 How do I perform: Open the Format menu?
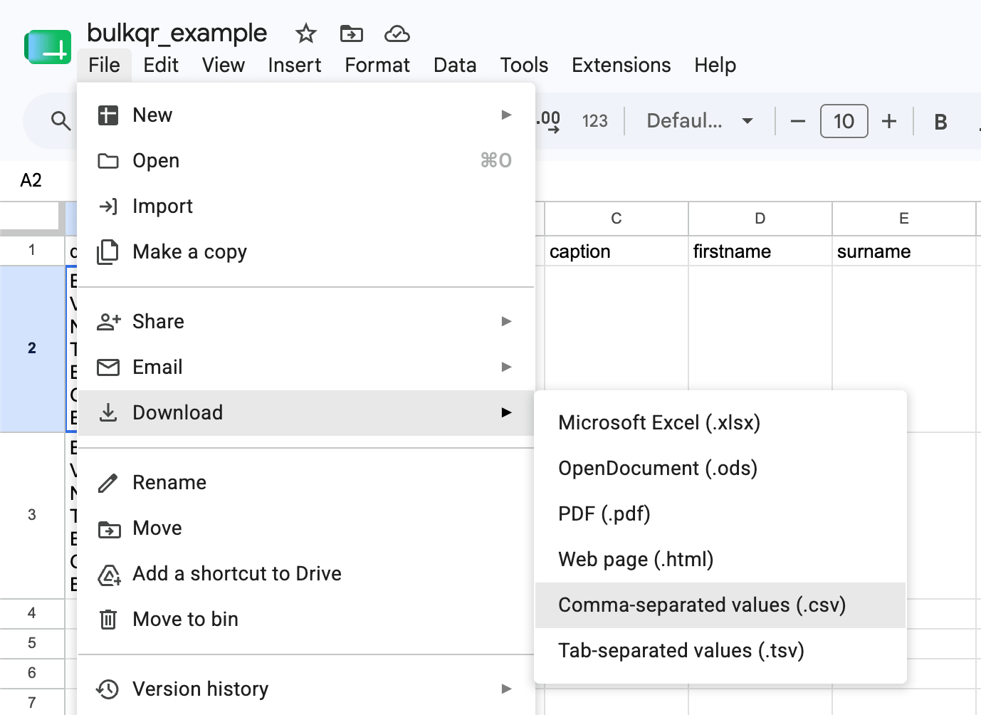(x=377, y=65)
